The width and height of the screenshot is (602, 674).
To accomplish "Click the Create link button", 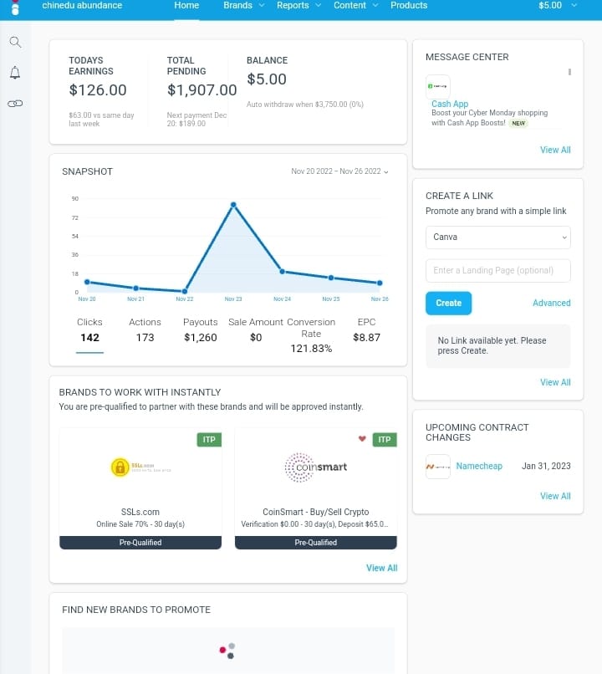I will click(x=449, y=303).
